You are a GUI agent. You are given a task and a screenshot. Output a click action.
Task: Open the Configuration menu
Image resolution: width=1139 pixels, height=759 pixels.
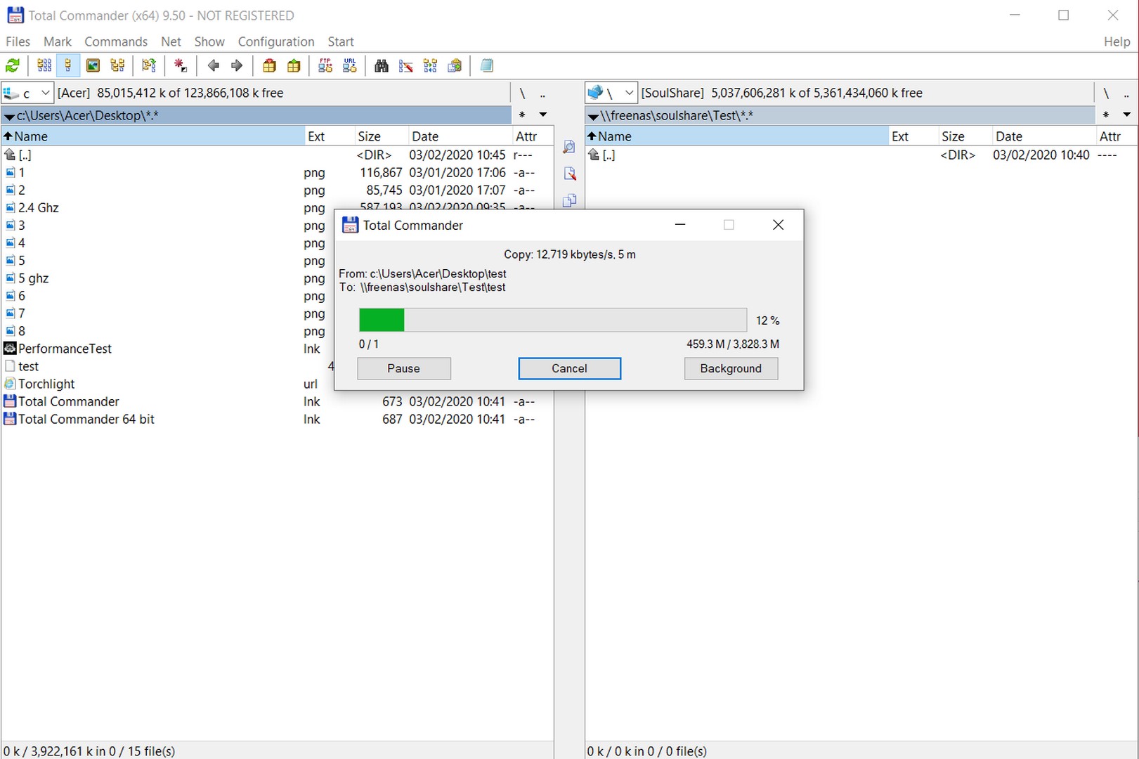click(x=276, y=41)
